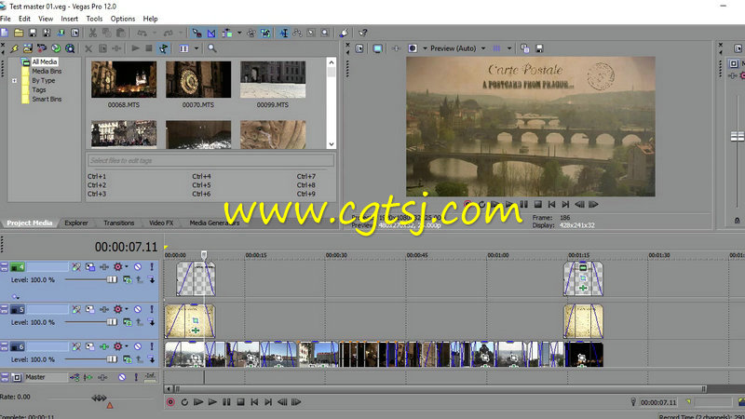Select the Project Media tab
745x419 pixels.
[x=30, y=223]
